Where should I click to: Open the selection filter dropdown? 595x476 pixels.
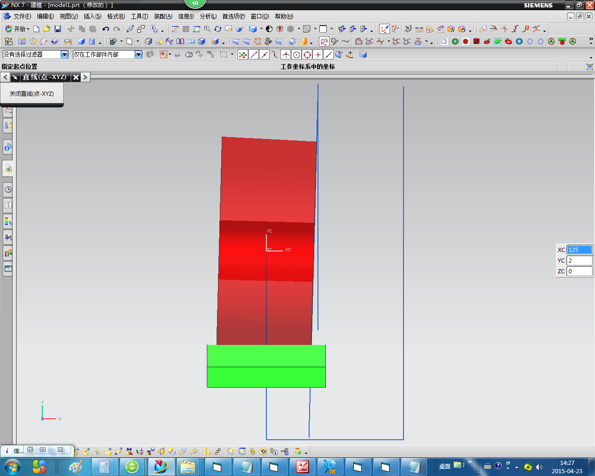coord(65,54)
